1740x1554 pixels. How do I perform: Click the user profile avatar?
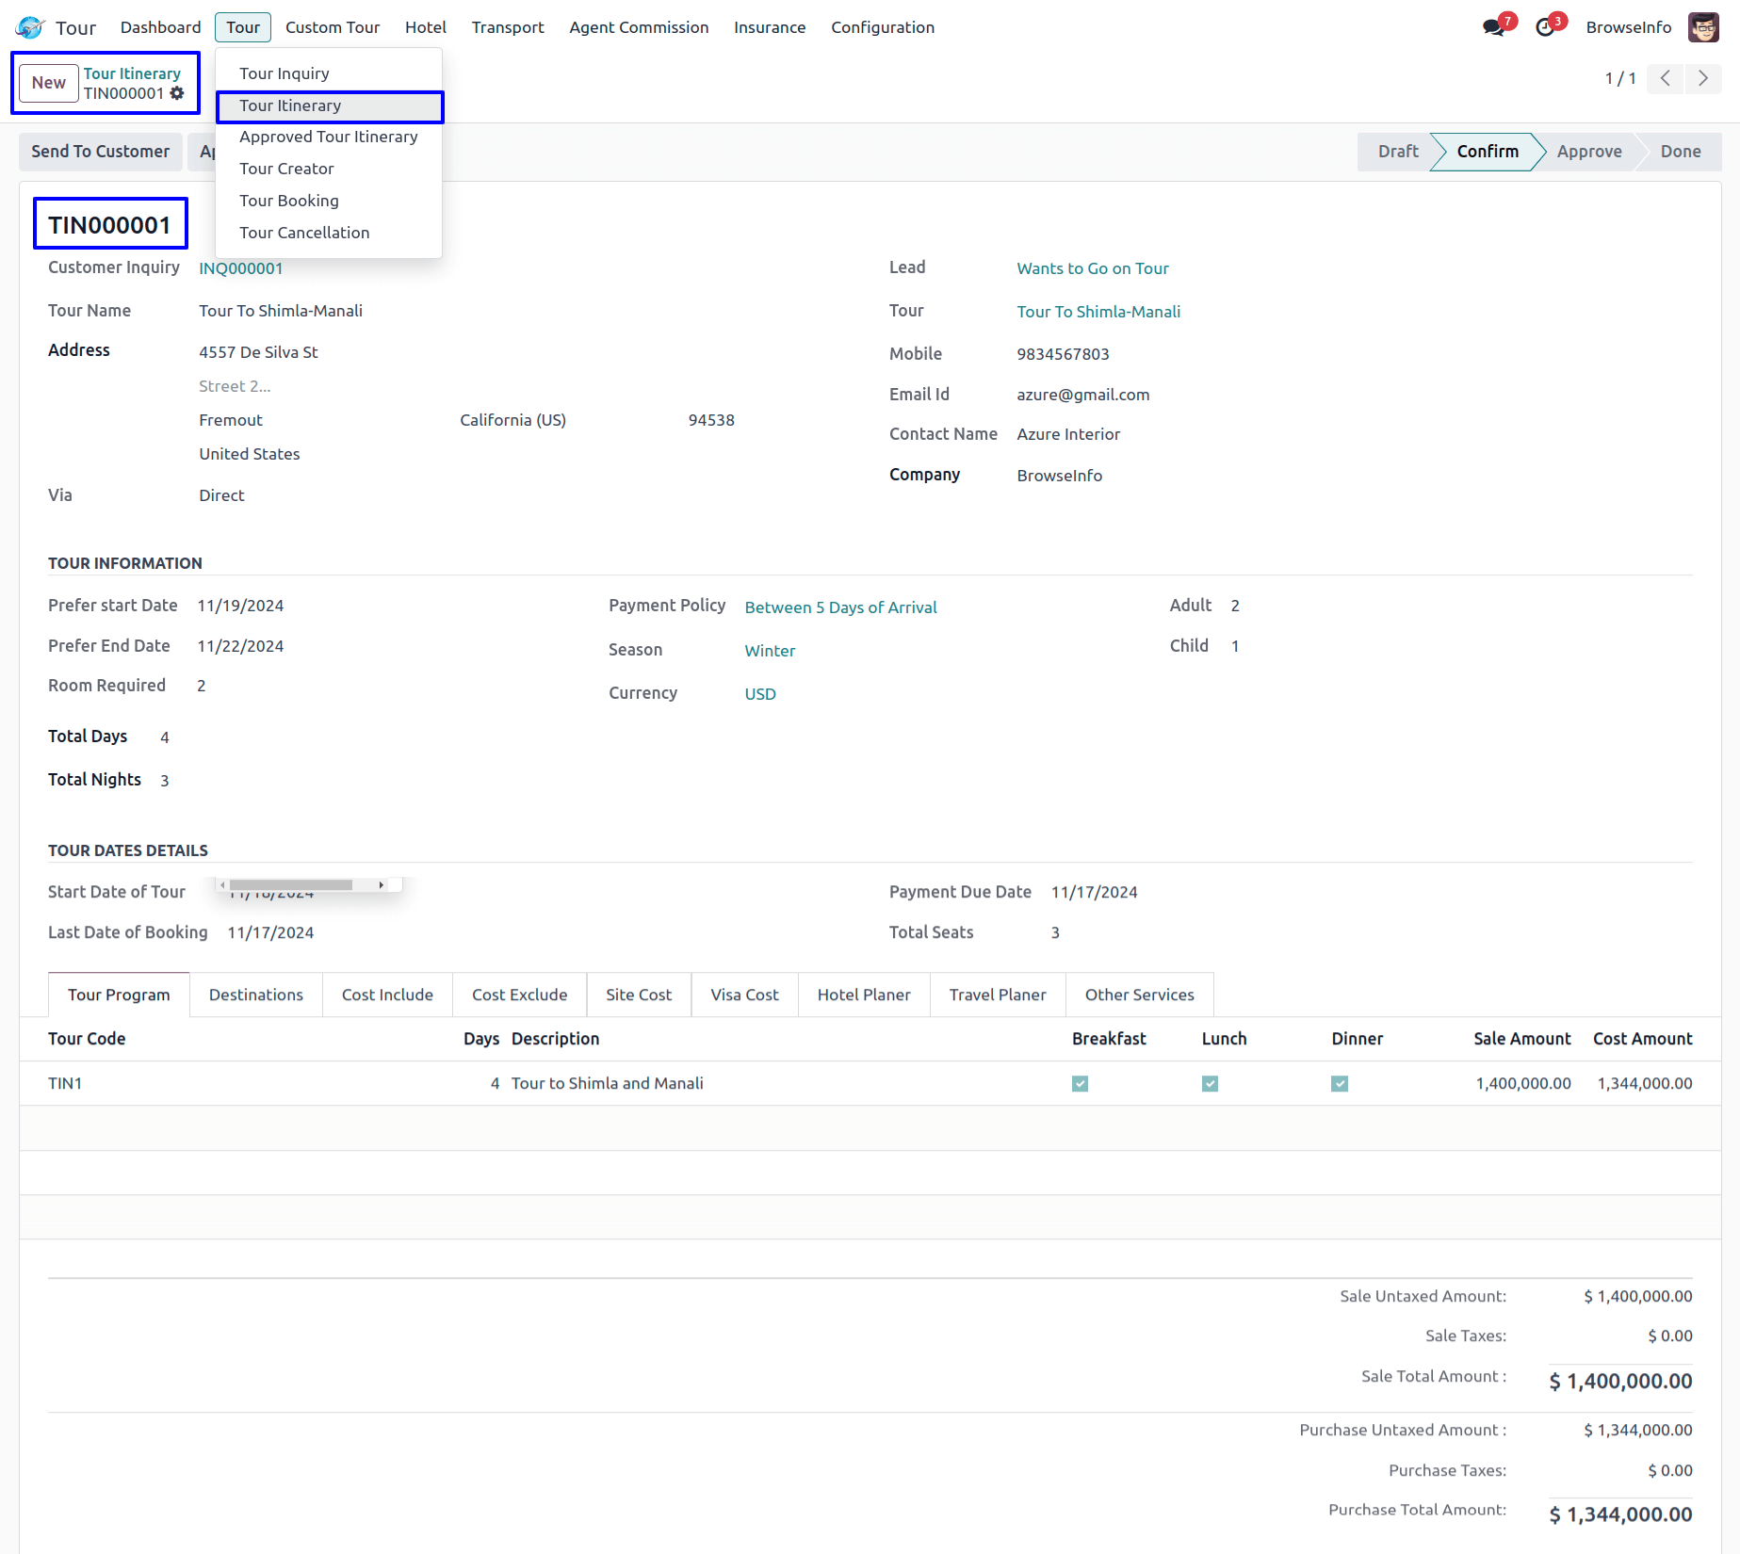(1703, 26)
